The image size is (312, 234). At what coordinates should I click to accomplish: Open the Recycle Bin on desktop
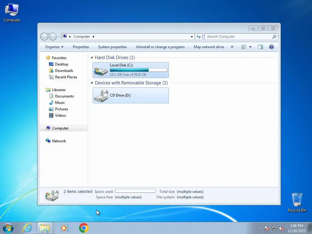297,202
